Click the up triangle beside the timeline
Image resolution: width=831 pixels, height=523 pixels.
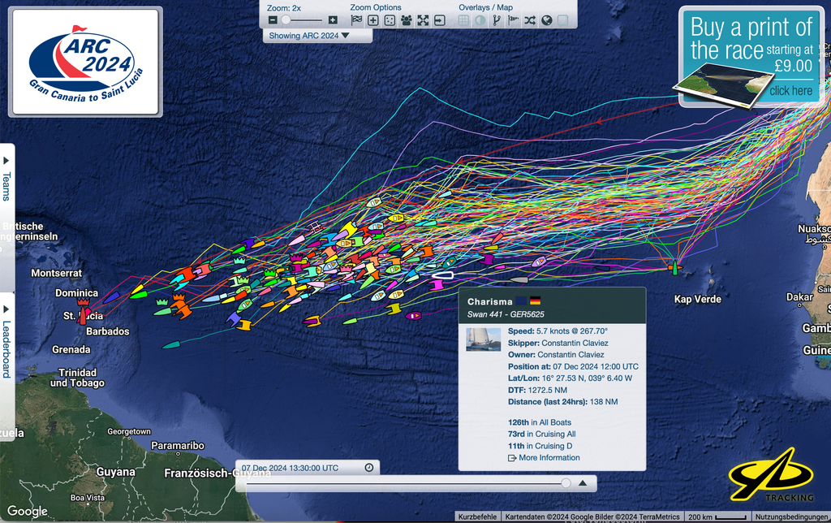[x=583, y=483]
